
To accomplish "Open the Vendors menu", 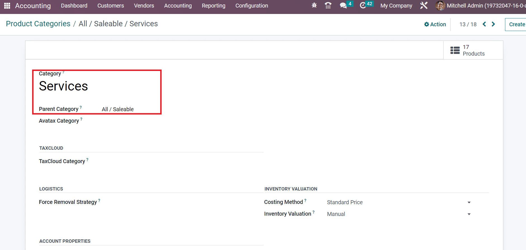I will (144, 6).
